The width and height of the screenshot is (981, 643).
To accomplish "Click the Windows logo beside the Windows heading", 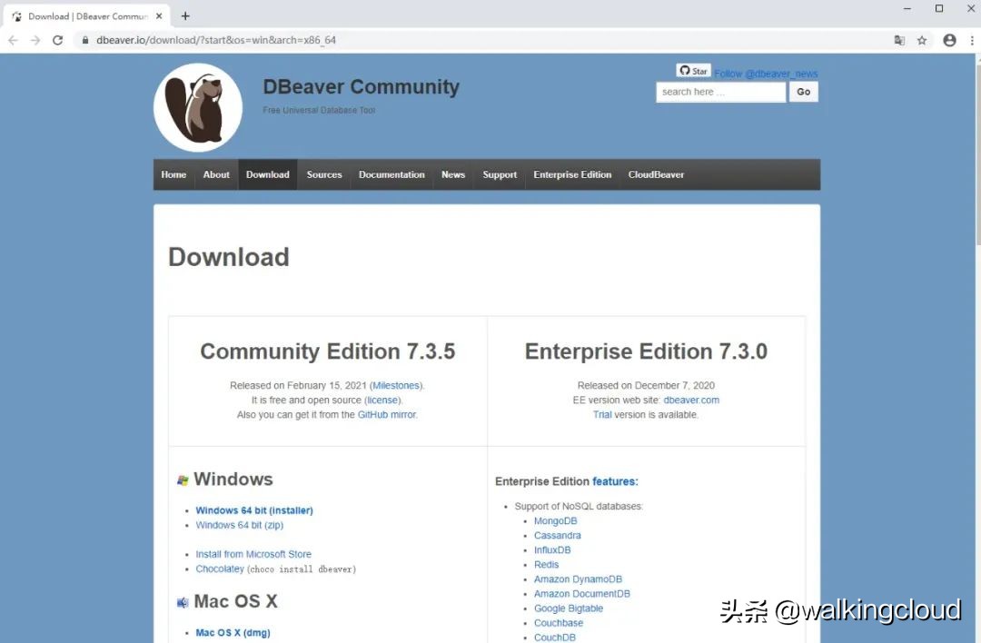I will pos(182,479).
